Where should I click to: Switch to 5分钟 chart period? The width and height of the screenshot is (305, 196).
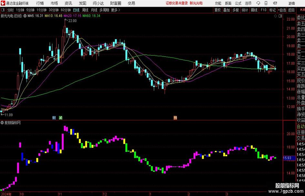pos(30,10)
